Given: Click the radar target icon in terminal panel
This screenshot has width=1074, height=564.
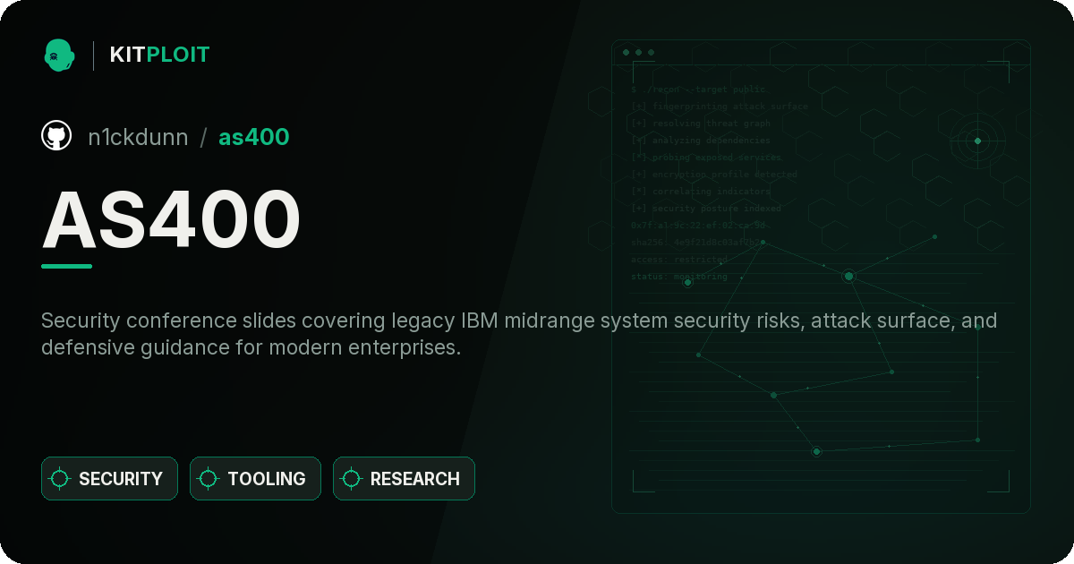Looking at the screenshot, I should point(977,141).
